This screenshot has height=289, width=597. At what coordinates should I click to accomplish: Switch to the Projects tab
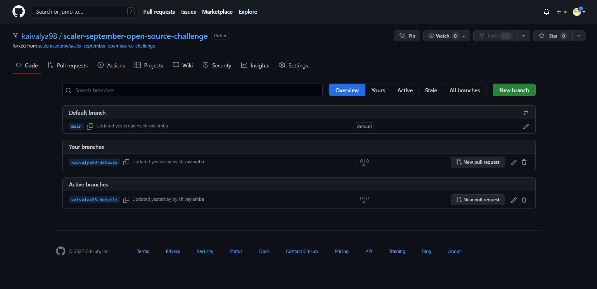pyautogui.click(x=149, y=66)
